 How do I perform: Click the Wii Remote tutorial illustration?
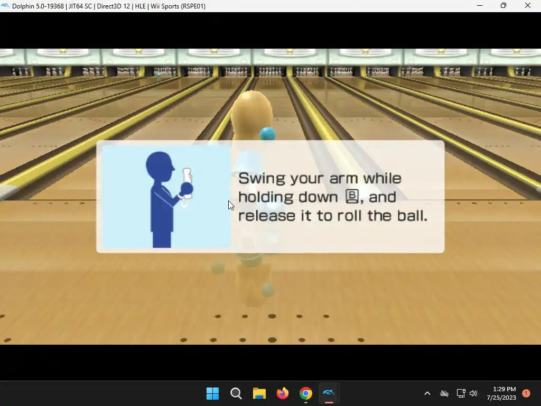(x=166, y=197)
